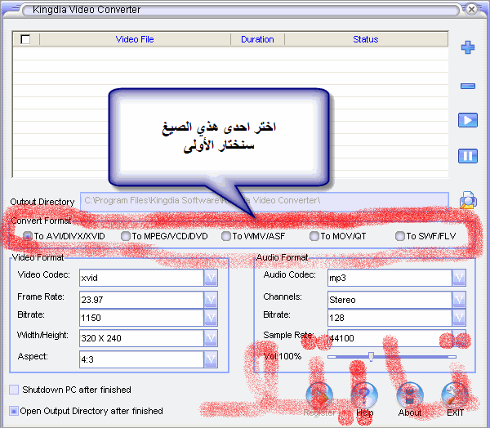490x428 pixels.
Task: Click the Audio Format group label
Action: (283, 257)
